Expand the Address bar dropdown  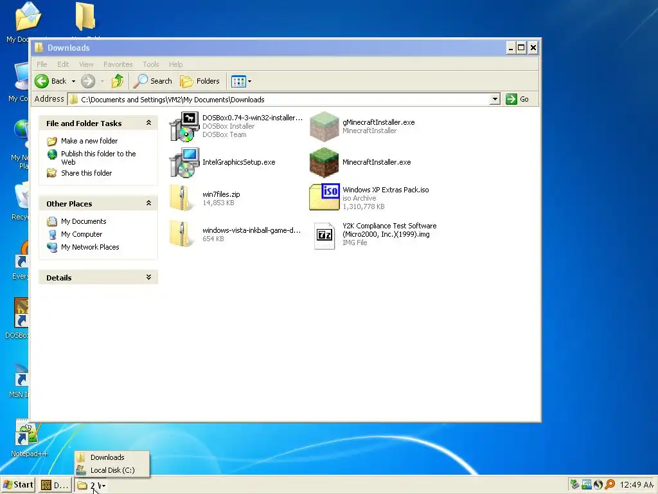[x=495, y=99]
